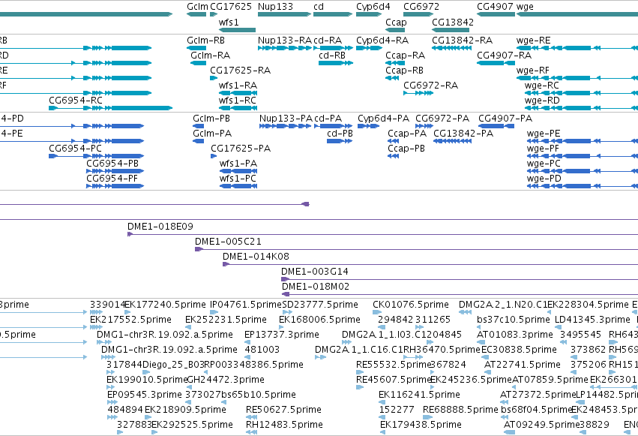
Task: Click transcript wfs1-RC
Action: tap(237, 101)
